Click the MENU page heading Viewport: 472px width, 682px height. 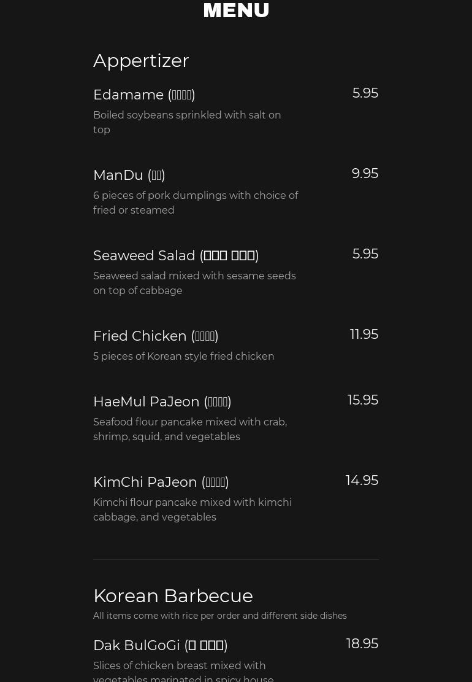click(236, 10)
